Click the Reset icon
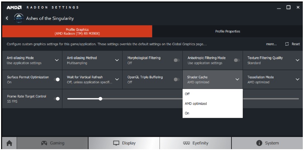305x151 pixels. (287, 44)
